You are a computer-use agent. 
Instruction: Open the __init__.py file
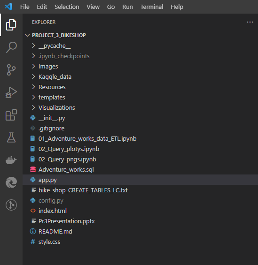[x=52, y=118]
